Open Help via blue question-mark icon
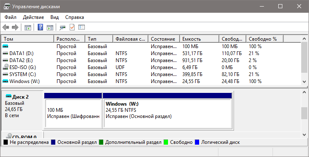The width and height of the screenshot is (309, 157). [40, 27]
